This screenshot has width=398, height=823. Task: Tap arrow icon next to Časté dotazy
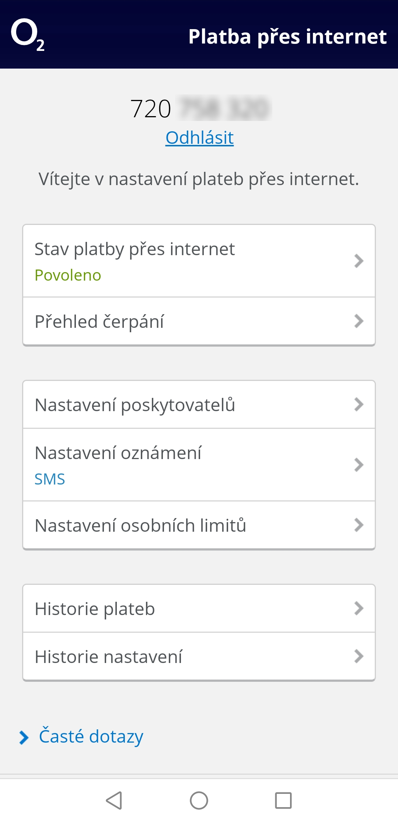click(24, 737)
